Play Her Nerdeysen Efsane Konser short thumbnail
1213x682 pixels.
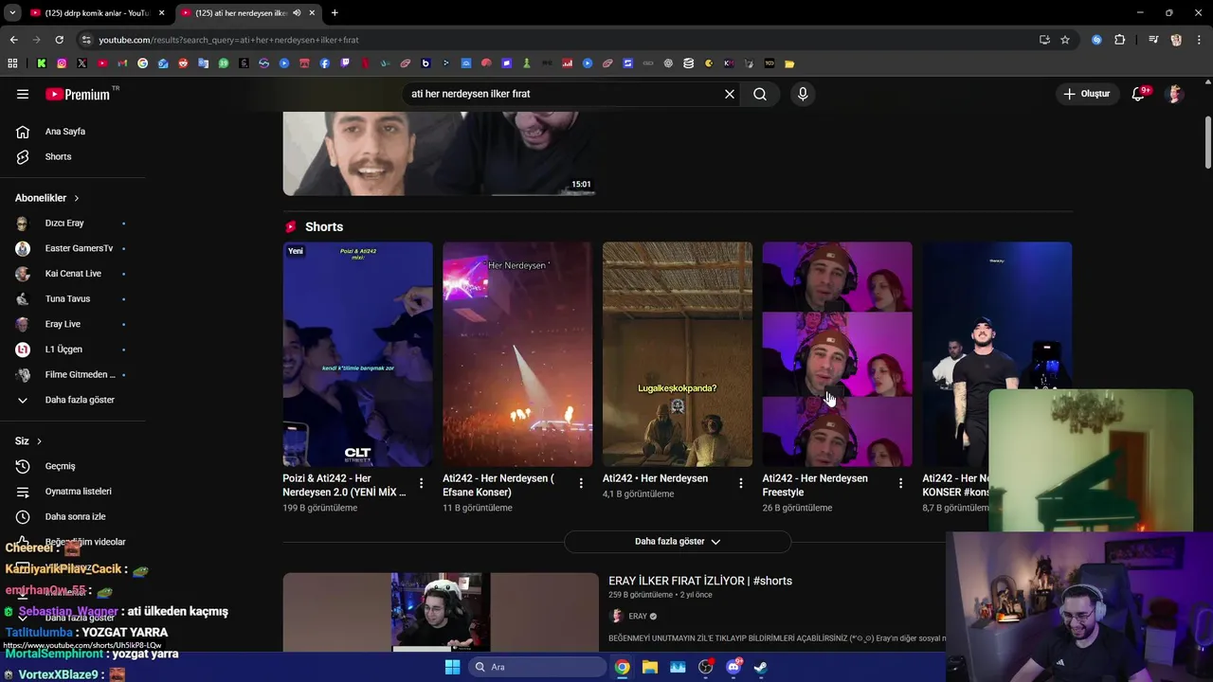click(x=517, y=354)
